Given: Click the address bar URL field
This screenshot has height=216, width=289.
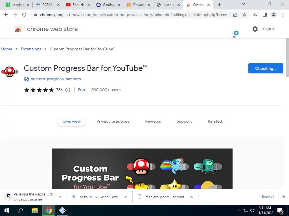Looking at the screenshot, I should [133, 15].
